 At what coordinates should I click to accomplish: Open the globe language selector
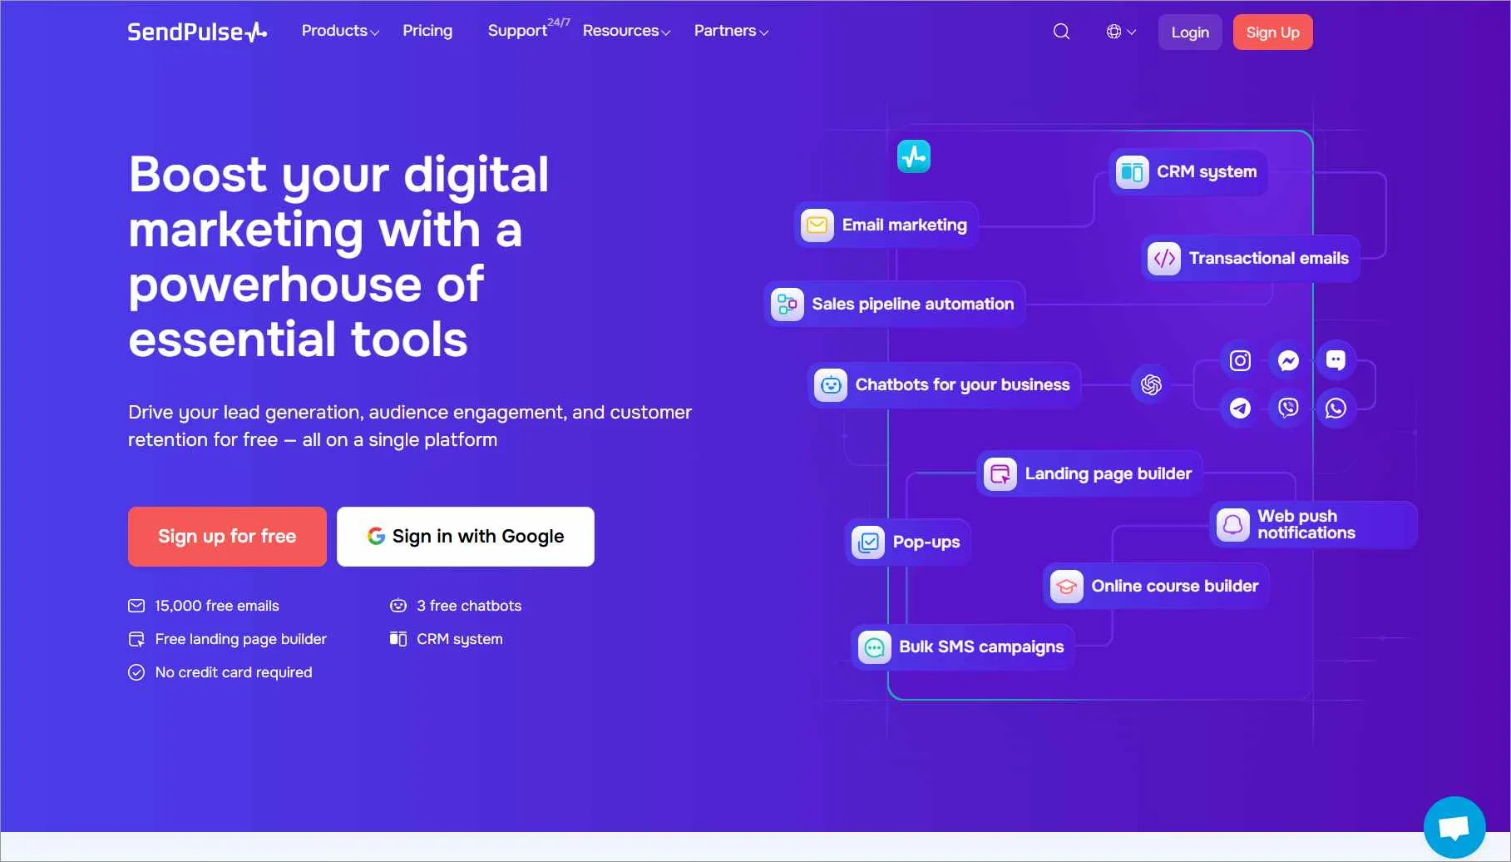[x=1121, y=32]
